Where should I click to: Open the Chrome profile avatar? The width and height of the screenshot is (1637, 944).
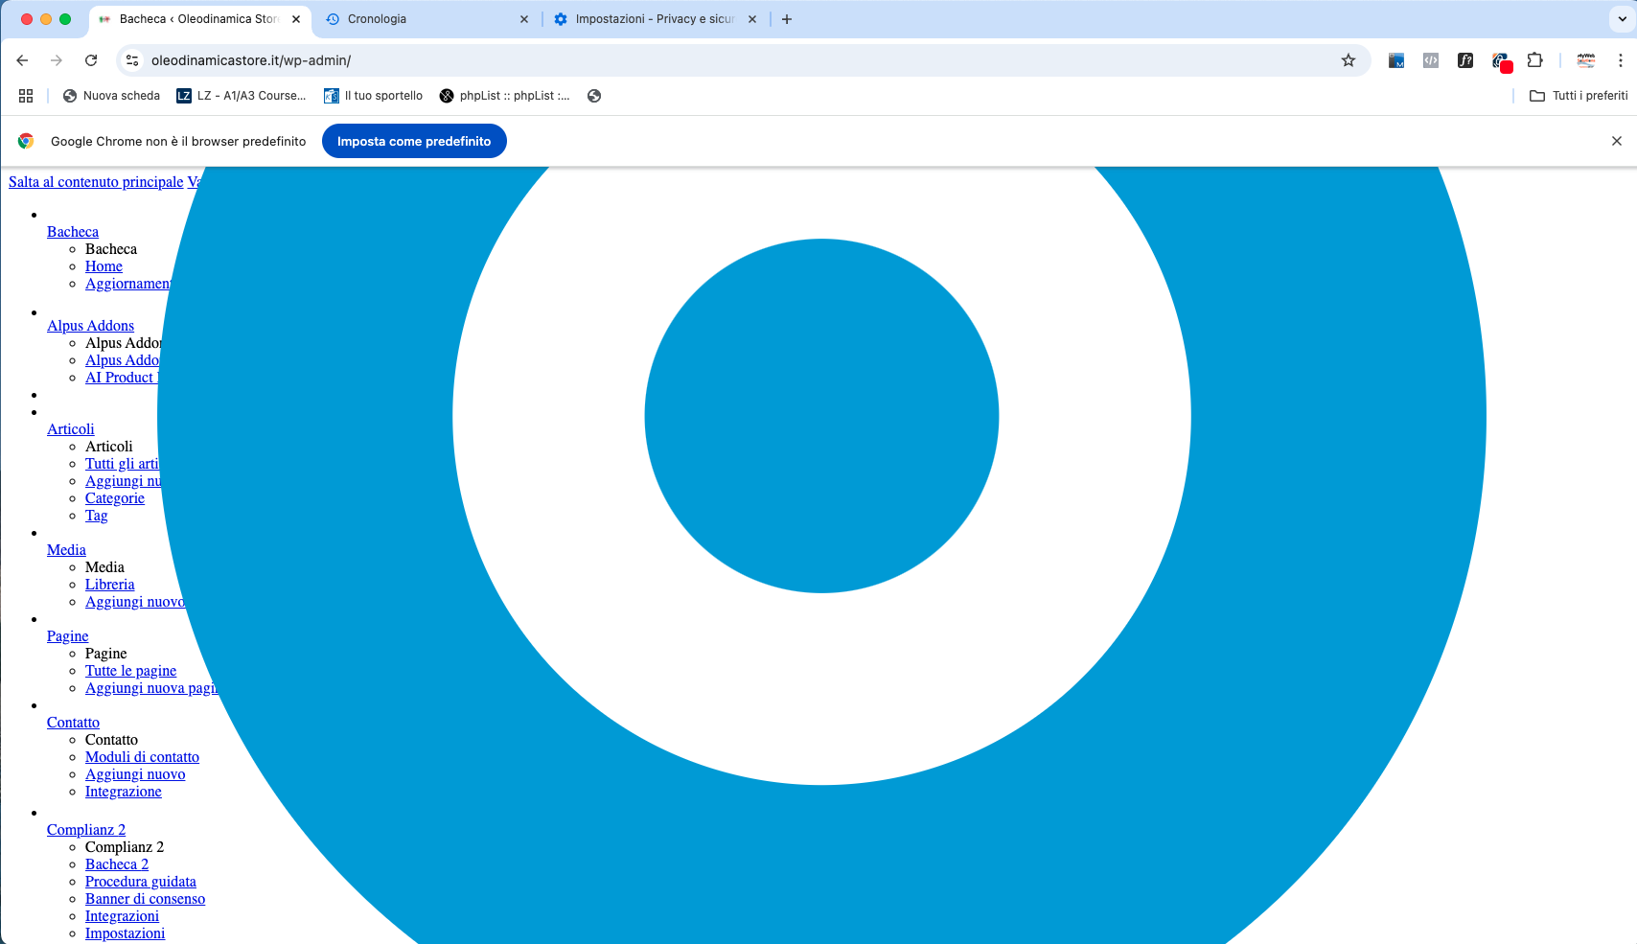[x=1586, y=60]
